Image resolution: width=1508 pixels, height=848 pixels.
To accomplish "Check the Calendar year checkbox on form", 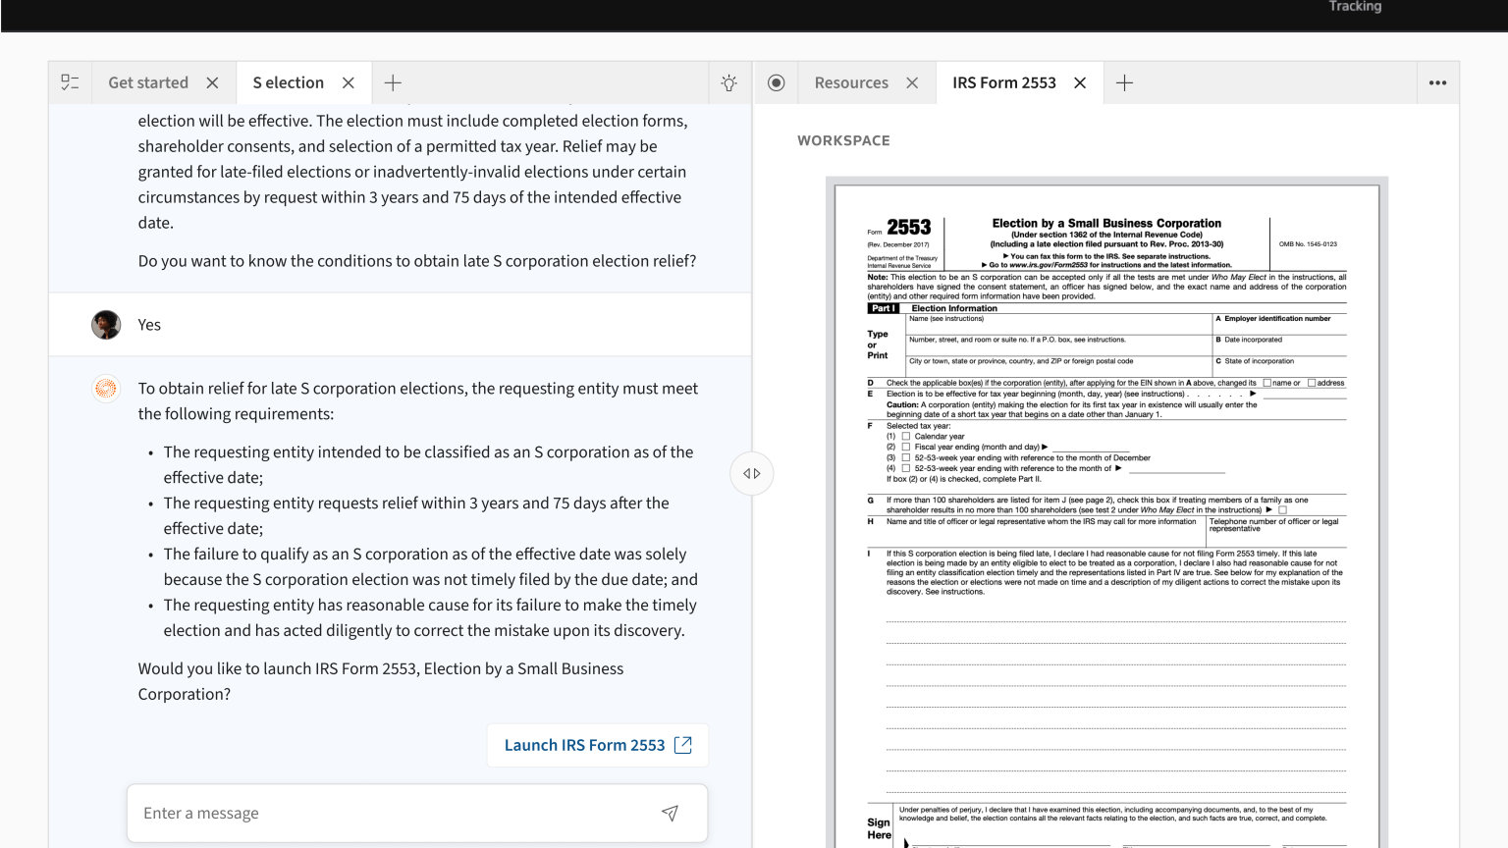I will pos(906,437).
